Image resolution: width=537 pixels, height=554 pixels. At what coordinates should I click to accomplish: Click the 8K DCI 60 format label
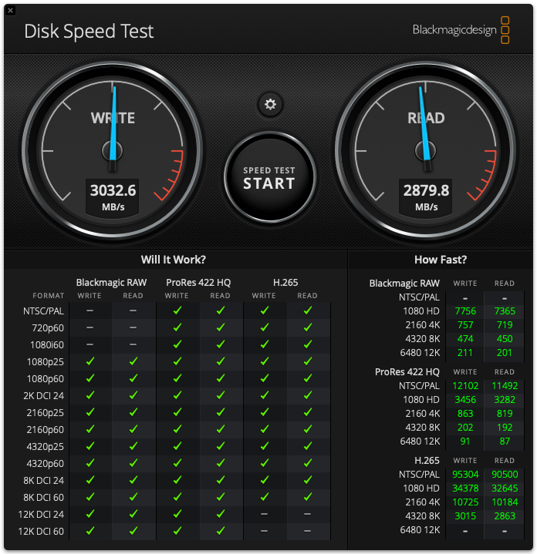click(x=43, y=498)
